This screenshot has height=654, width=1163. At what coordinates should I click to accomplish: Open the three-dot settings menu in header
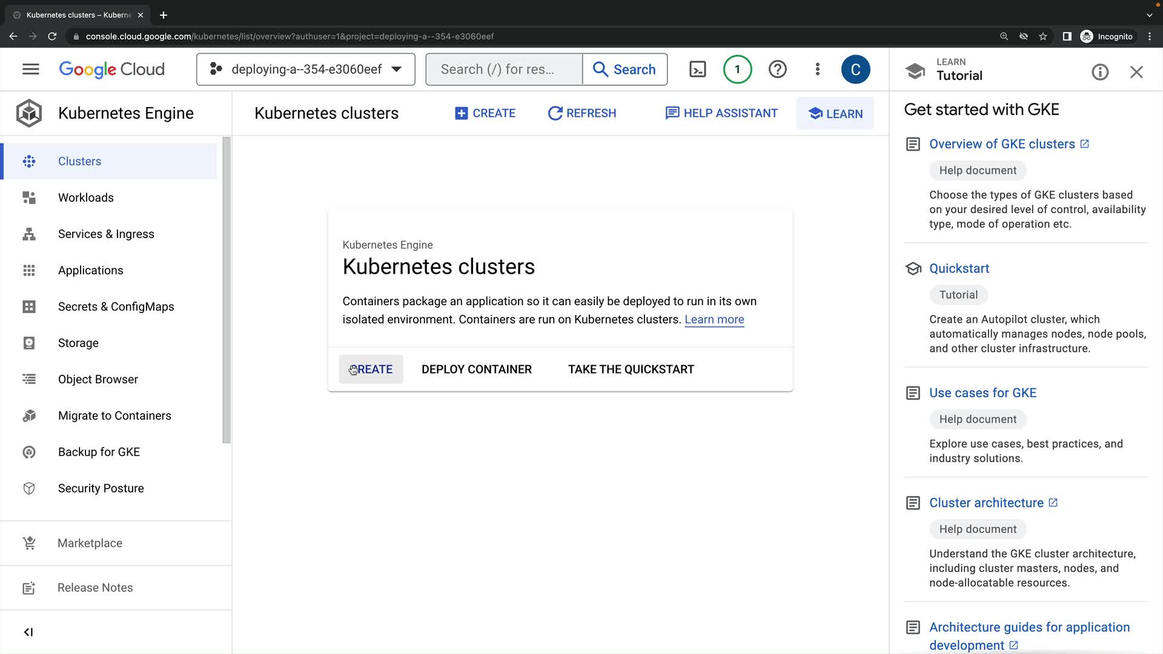(x=817, y=69)
